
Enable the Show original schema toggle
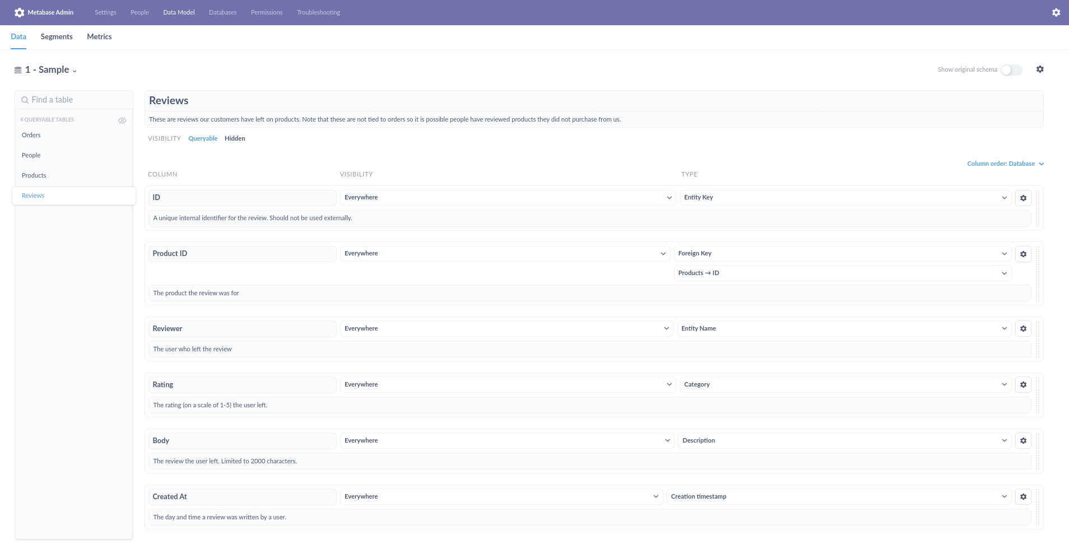(1011, 69)
